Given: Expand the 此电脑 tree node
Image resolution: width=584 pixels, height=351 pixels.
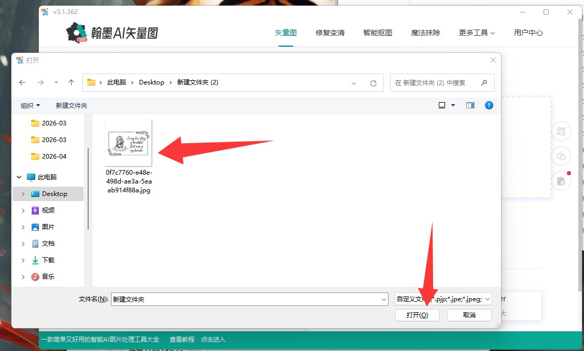Looking at the screenshot, I should coord(19,177).
